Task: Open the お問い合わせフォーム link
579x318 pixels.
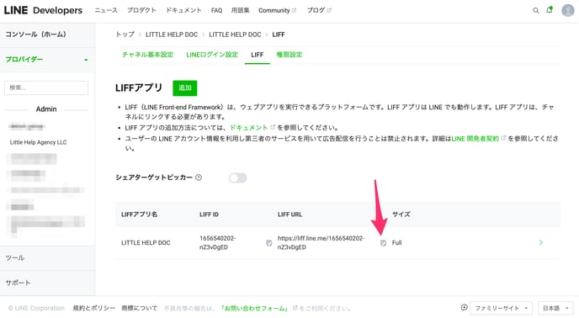Action: 255,308
